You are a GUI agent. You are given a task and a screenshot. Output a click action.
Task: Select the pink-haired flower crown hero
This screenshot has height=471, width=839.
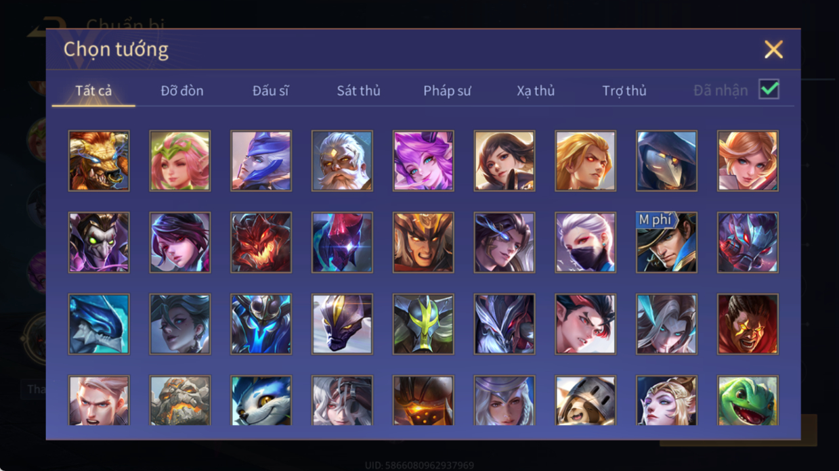coord(180,161)
